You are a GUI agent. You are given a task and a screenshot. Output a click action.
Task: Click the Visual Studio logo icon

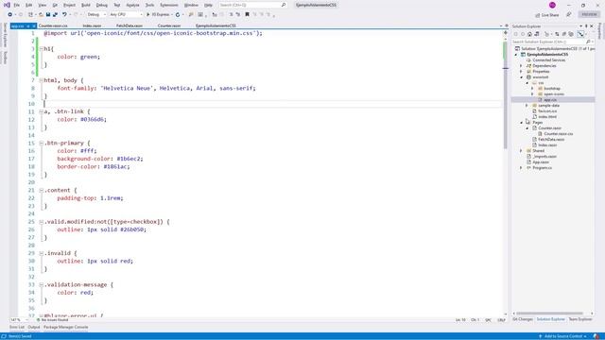point(7,5)
